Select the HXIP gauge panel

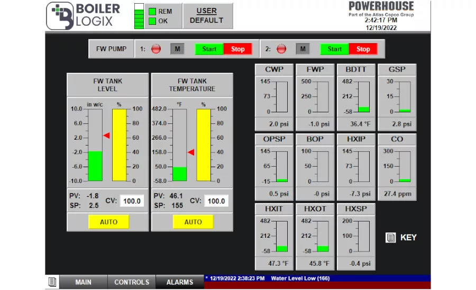coord(356,167)
